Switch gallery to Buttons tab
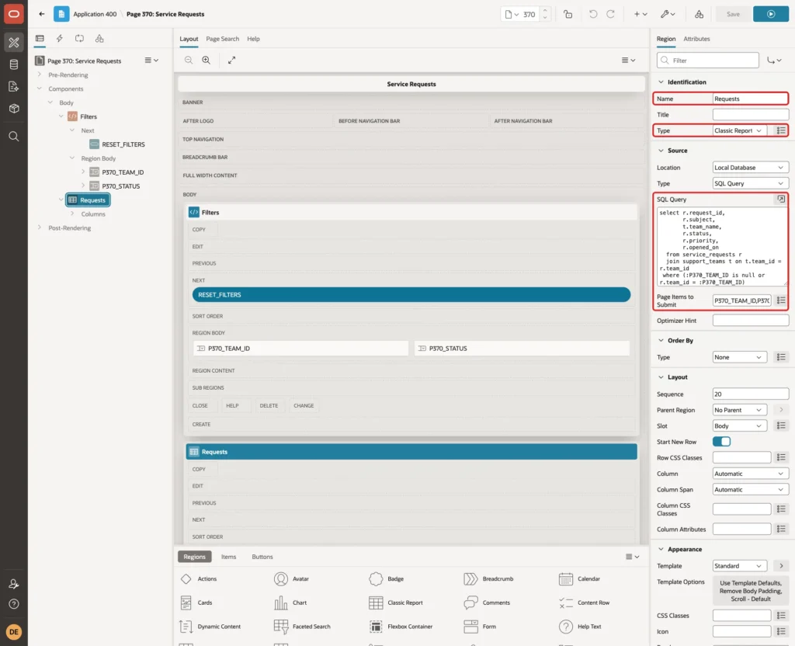This screenshot has width=795, height=646. 262,557
